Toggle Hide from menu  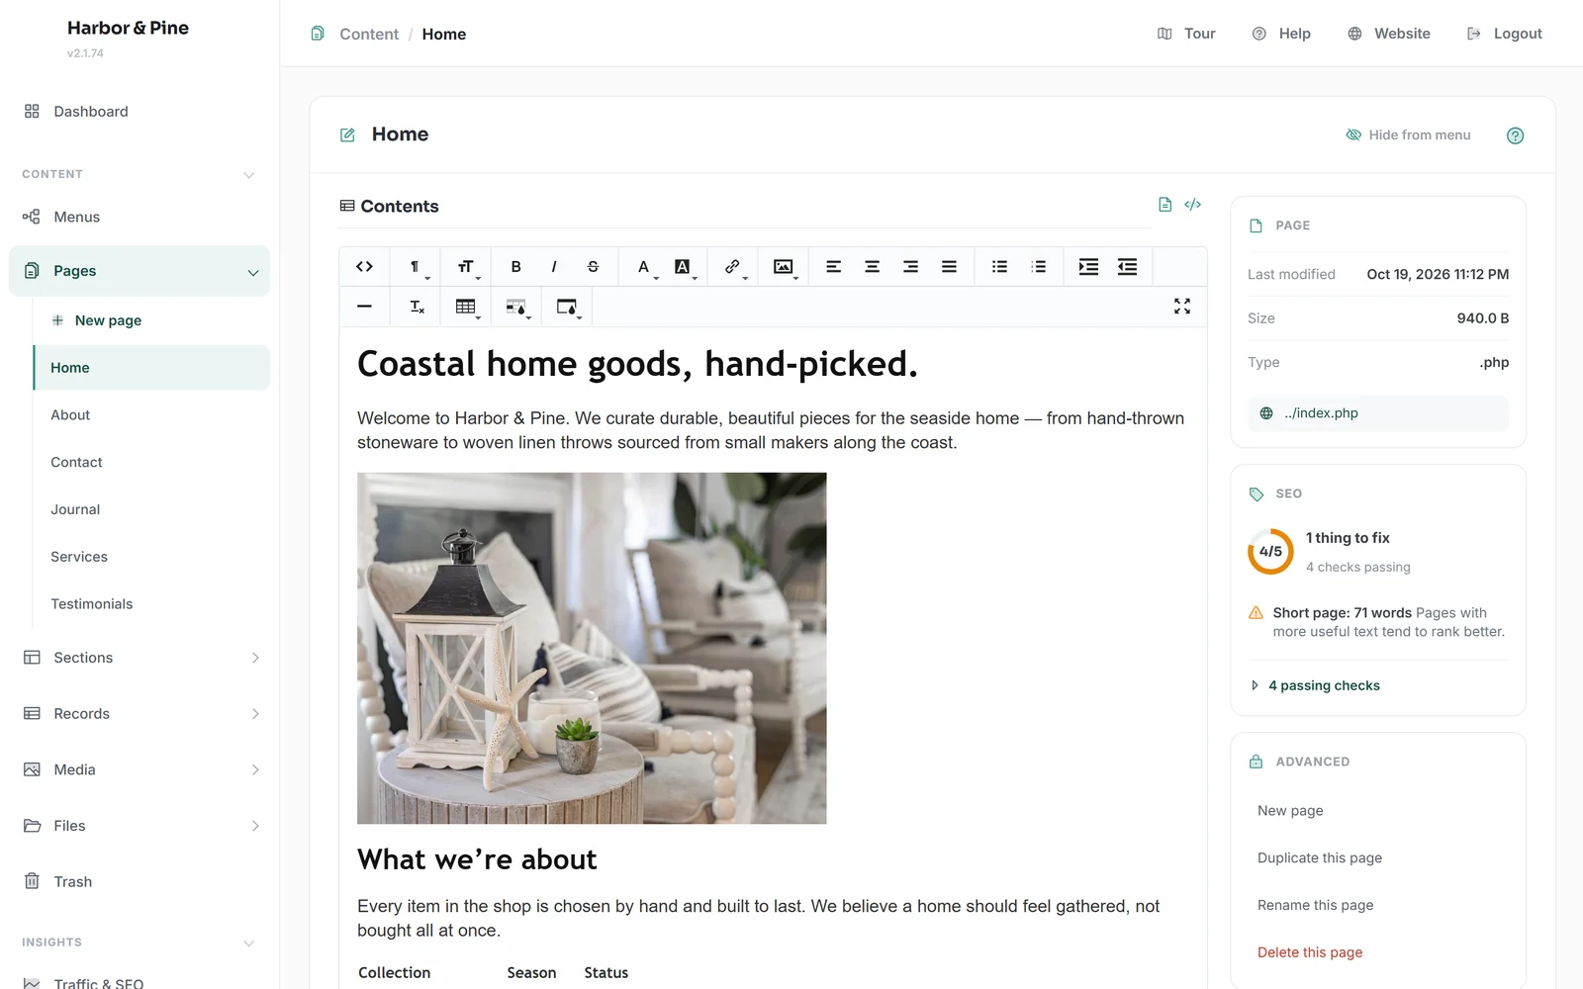(1408, 135)
